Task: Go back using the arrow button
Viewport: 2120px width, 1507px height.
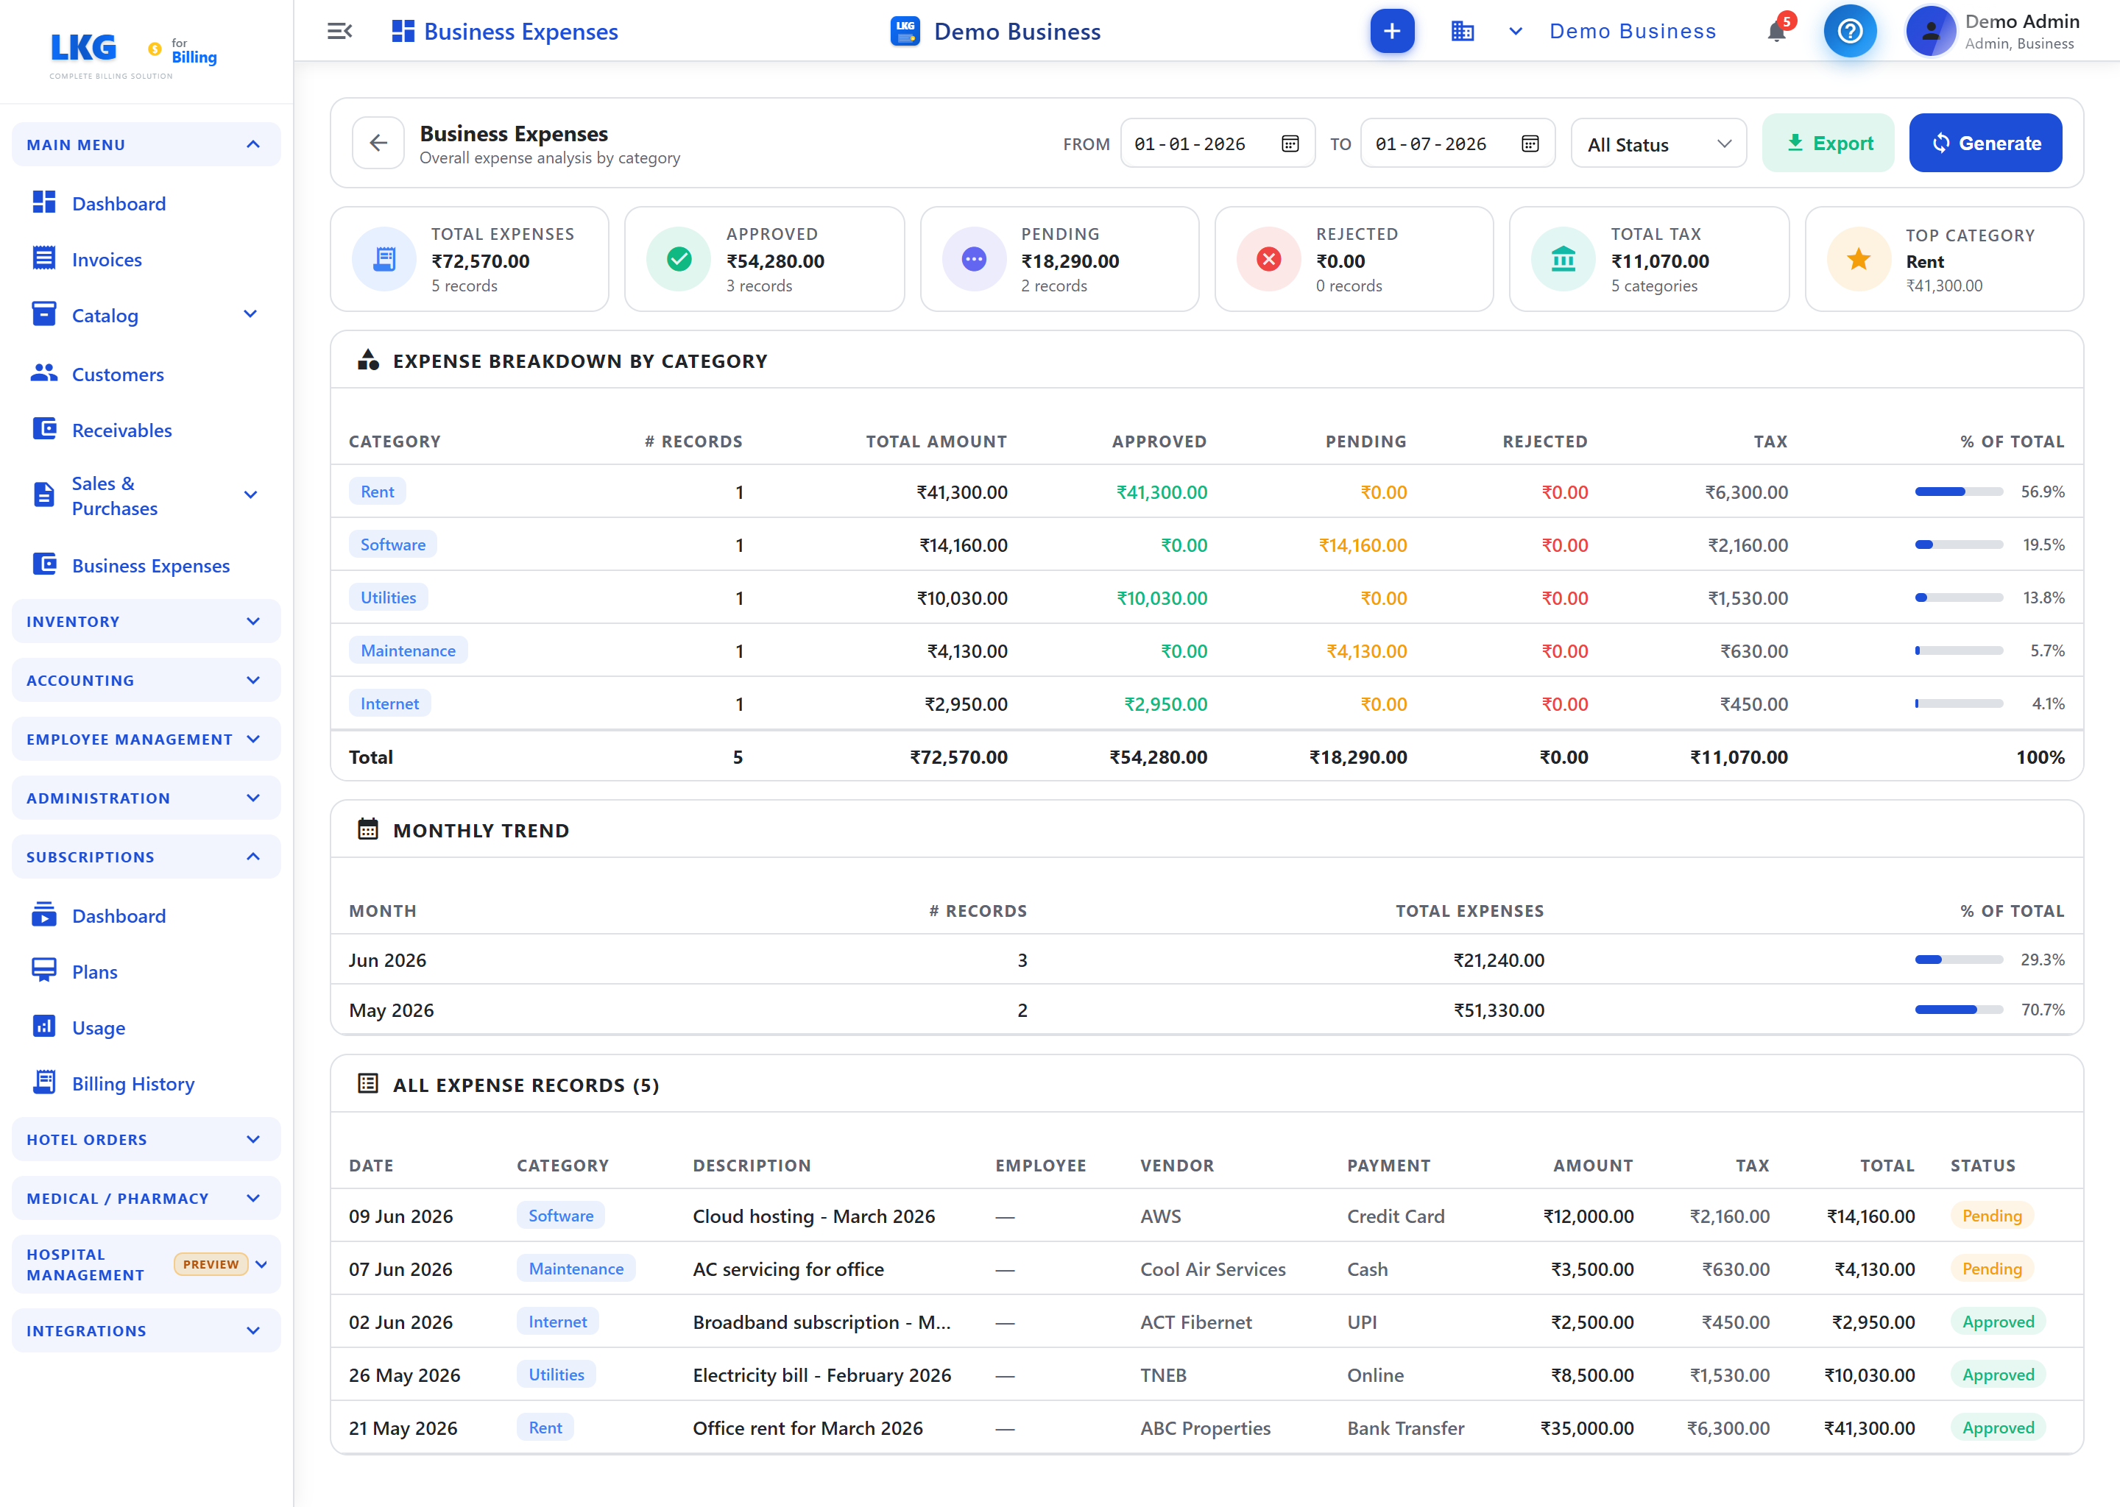Action: [378, 143]
